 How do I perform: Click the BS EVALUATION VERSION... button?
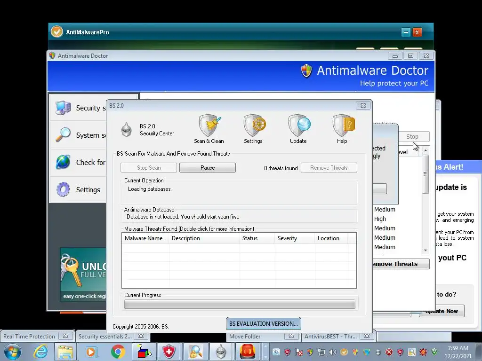click(x=264, y=323)
